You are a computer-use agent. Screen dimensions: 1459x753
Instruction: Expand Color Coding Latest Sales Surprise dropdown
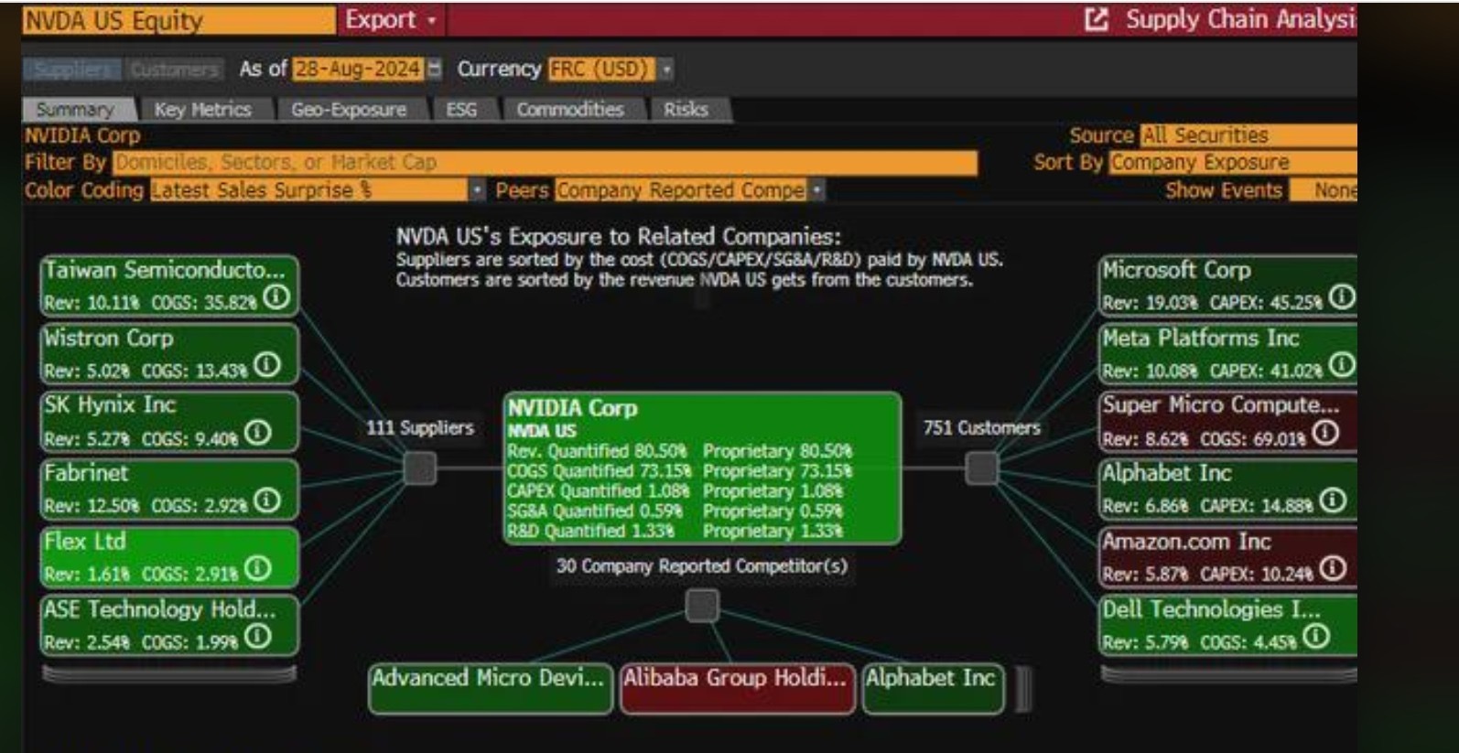click(318, 190)
